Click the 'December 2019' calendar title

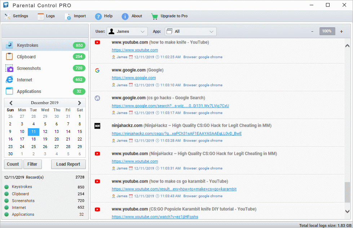click(x=45, y=103)
